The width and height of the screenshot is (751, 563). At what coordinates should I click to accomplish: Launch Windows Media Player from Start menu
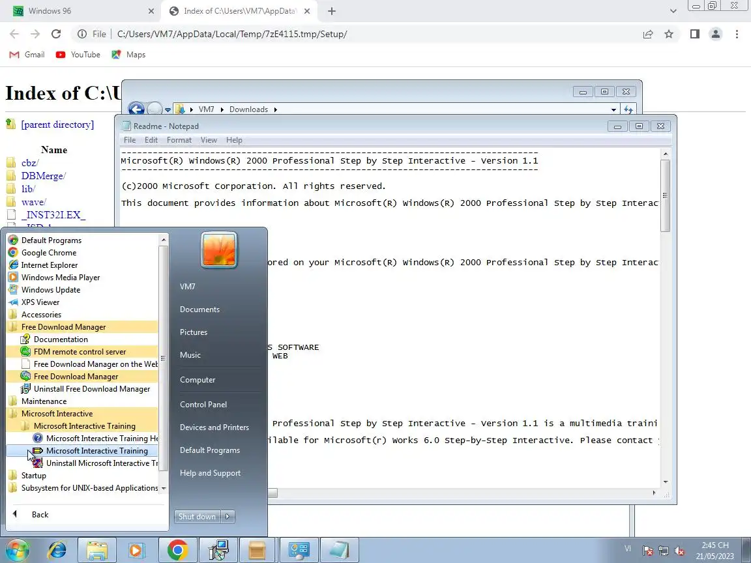pos(82,278)
